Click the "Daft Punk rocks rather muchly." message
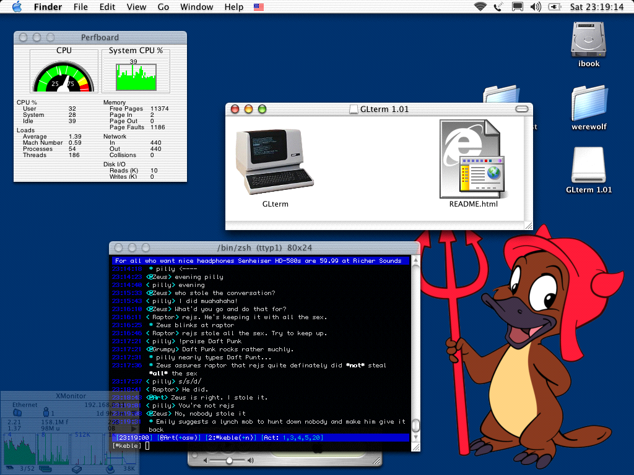Screen dimensions: 634x475 coord(238,349)
